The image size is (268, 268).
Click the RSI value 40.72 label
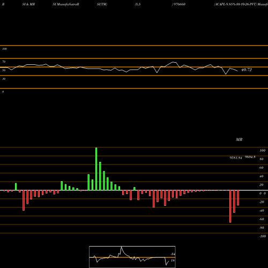(247, 70)
